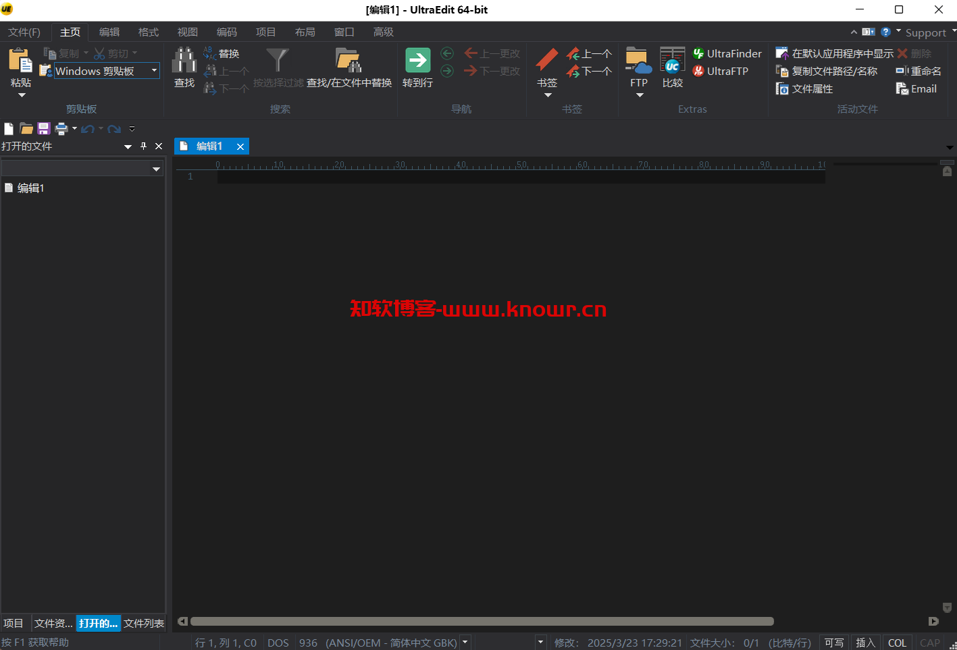Click the filter funnel icon
The height and width of the screenshot is (650, 957).
click(x=278, y=60)
